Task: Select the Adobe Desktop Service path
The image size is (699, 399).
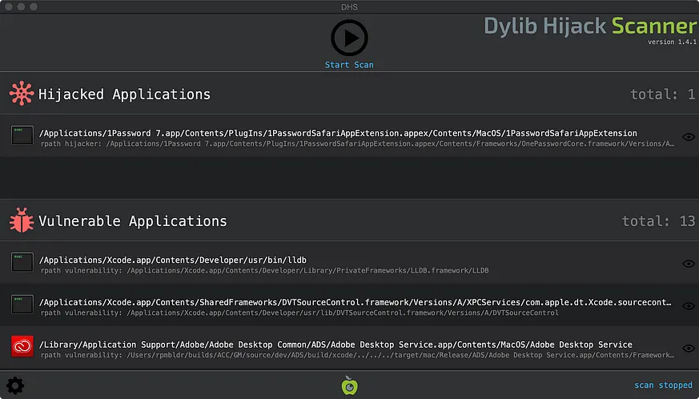Action: [335, 345]
